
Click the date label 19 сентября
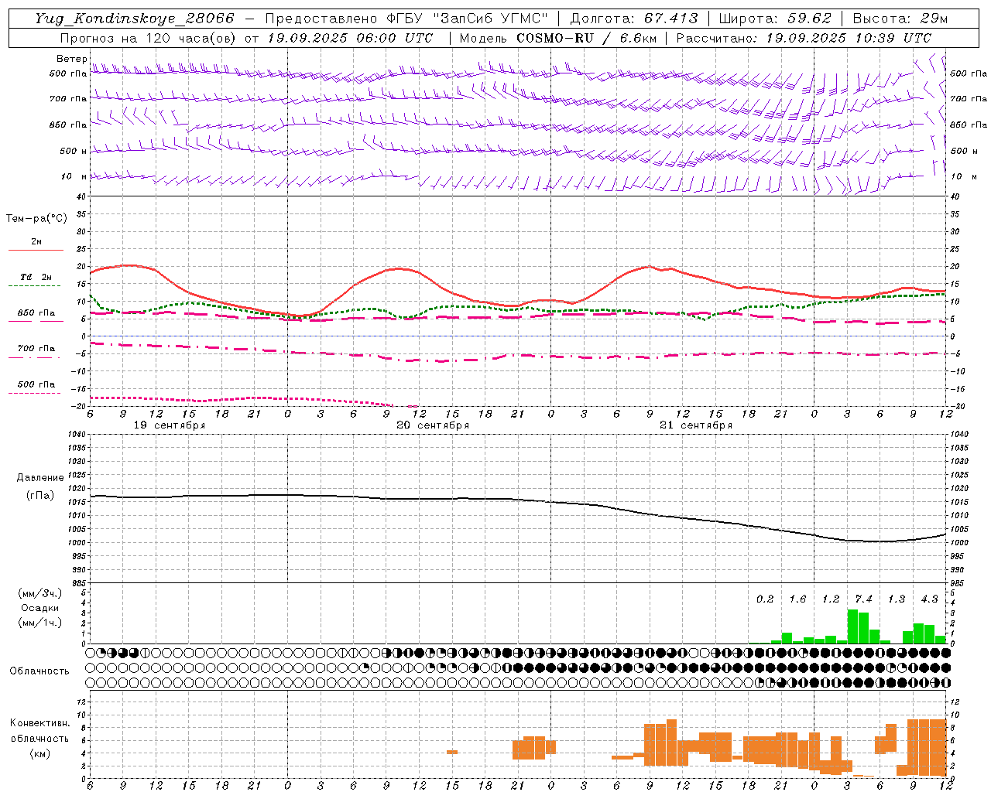(x=170, y=425)
